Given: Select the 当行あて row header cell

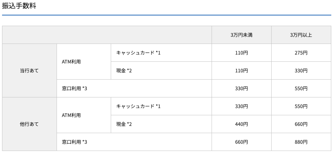Looking at the screenshot, I should point(29,71).
